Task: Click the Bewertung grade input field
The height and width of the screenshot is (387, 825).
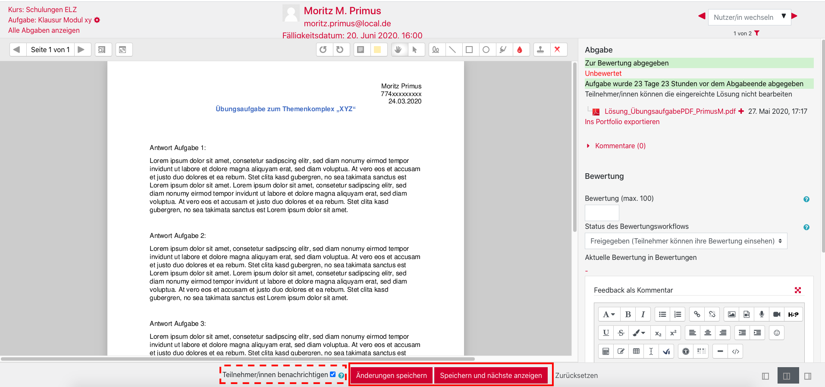Action: point(602,213)
